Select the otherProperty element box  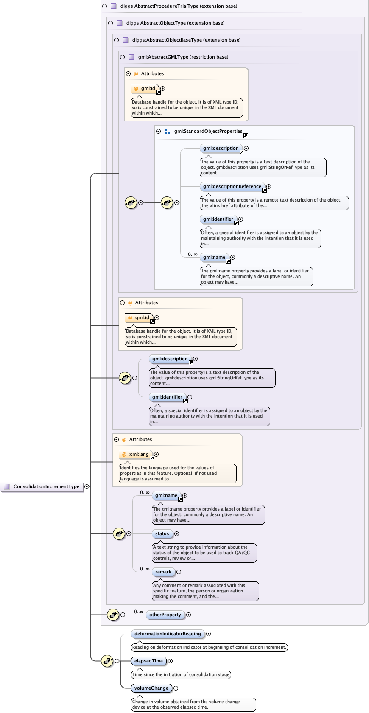point(165,615)
